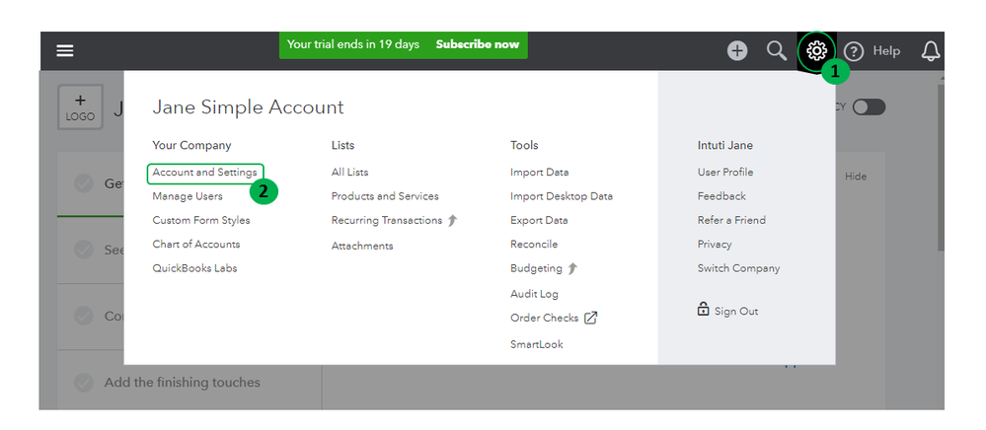Select Import Data under Tools
The image size is (986, 430).
[x=539, y=173]
